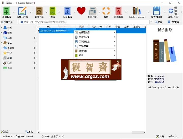Sort by Rating (评分) column header
Image resolution: width=183 pixels, height=139 pixels.
109,27
